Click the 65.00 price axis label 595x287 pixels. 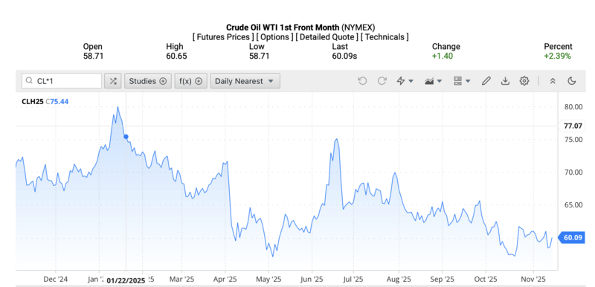coord(573,205)
